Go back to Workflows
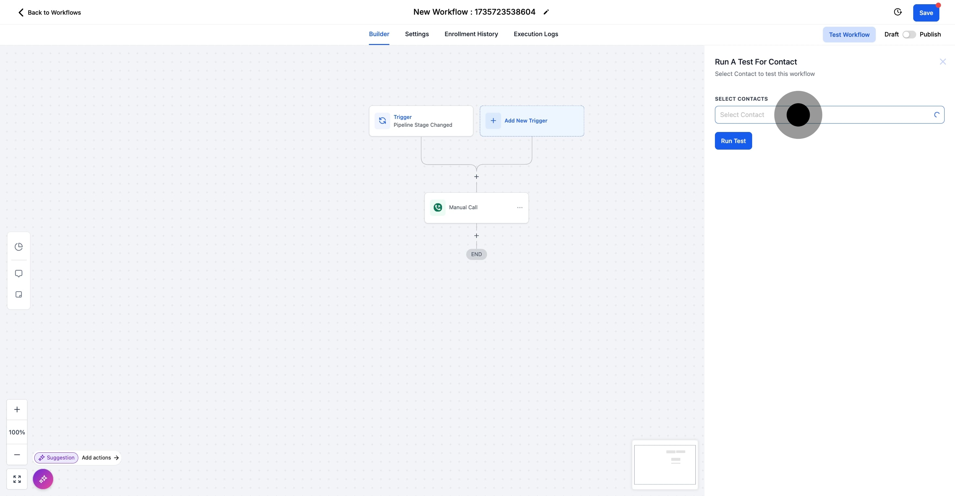The height and width of the screenshot is (496, 955). click(49, 13)
